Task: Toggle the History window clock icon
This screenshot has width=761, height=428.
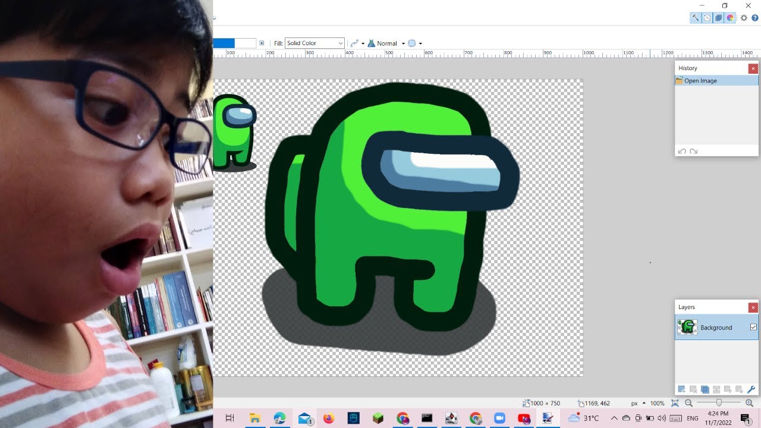Action: coord(707,18)
